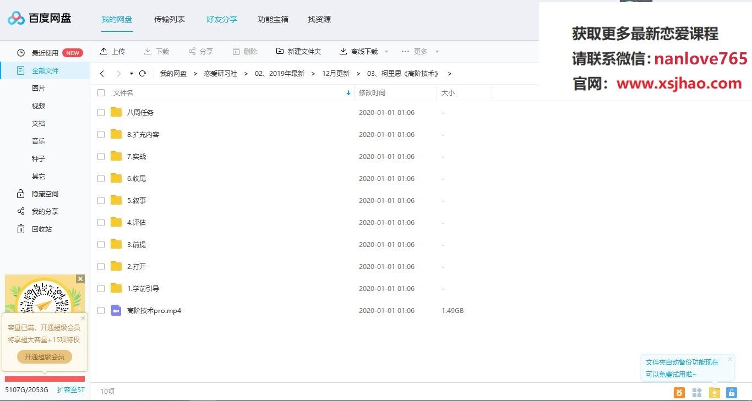Click the yellow folder auto-backup icon at bottom
This screenshot has height=401, width=752.
tap(714, 392)
